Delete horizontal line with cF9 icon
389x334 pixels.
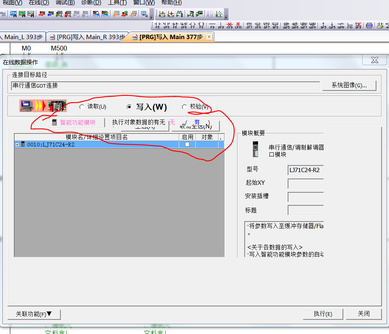tap(230, 25)
